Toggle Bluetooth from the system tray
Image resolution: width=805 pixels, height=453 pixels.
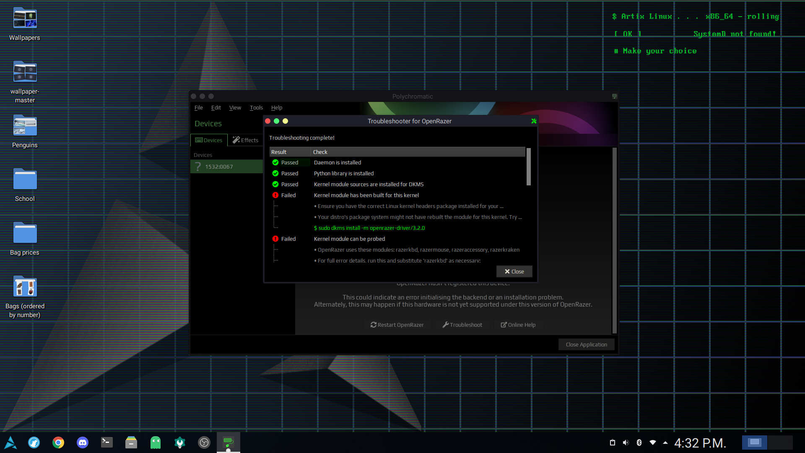click(x=639, y=443)
